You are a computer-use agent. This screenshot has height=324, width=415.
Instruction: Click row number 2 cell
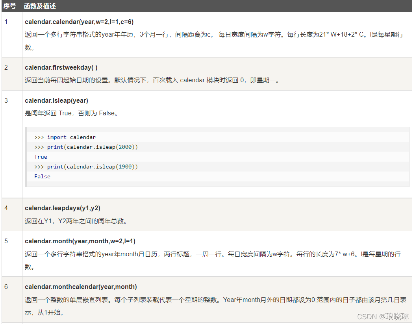point(12,74)
